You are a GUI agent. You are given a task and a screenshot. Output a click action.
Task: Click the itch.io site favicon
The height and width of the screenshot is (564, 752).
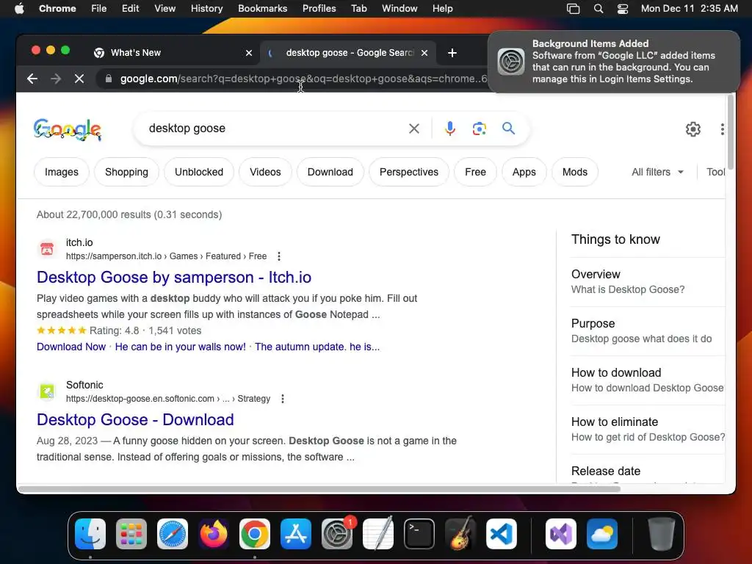(x=47, y=249)
